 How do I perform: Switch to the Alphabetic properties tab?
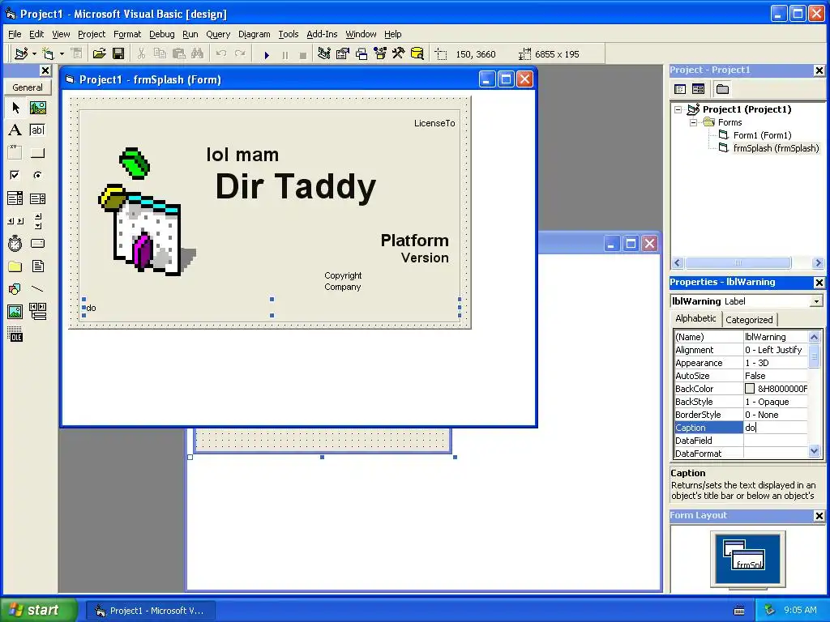coord(695,318)
